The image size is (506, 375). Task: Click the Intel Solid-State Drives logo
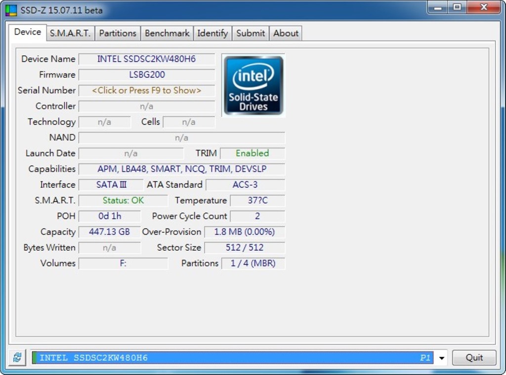point(253,85)
